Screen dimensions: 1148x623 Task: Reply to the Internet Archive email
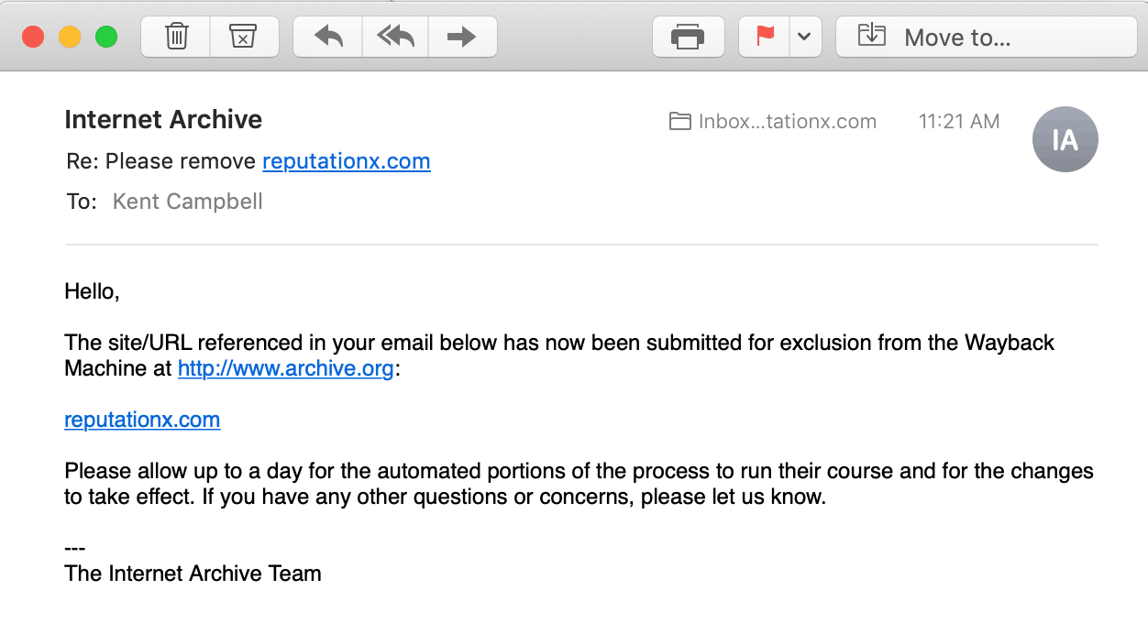click(x=327, y=36)
